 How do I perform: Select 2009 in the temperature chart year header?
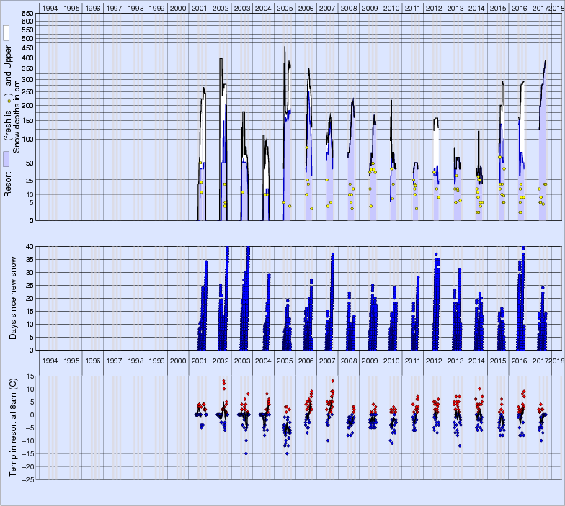point(370,360)
